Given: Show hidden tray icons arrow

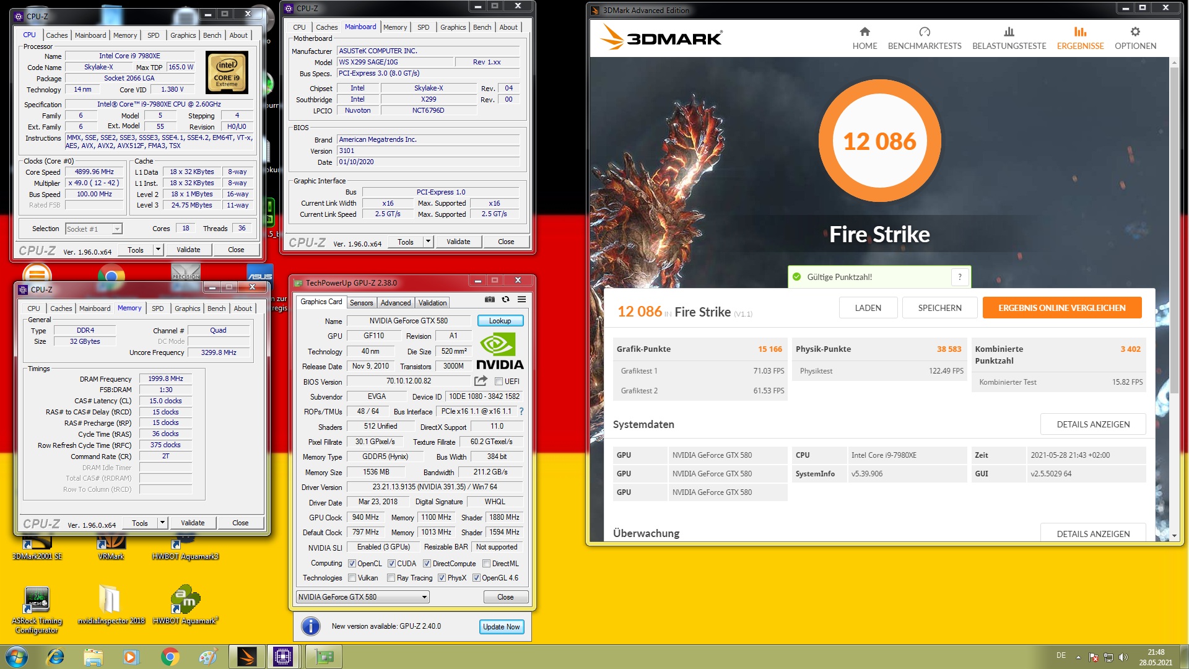Looking at the screenshot, I should [x=1078, y=657].
